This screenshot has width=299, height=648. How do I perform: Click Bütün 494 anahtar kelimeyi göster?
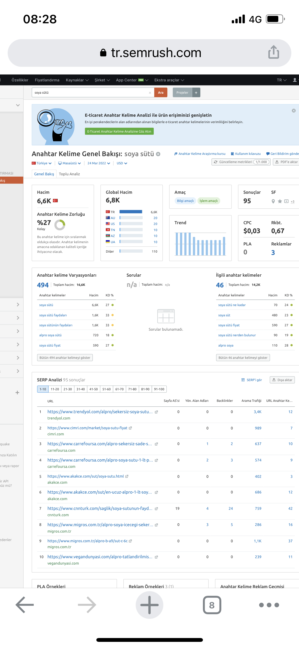point(65,358)
